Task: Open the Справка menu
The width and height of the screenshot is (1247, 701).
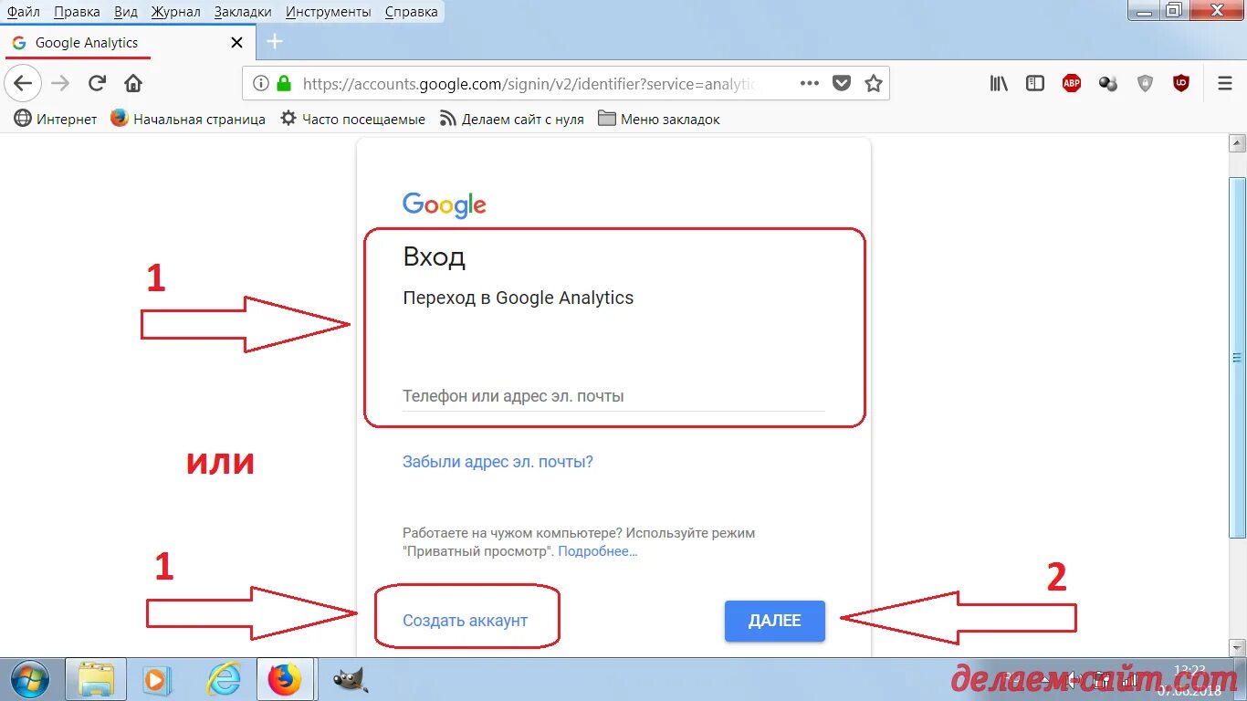Action: [411, 12]
